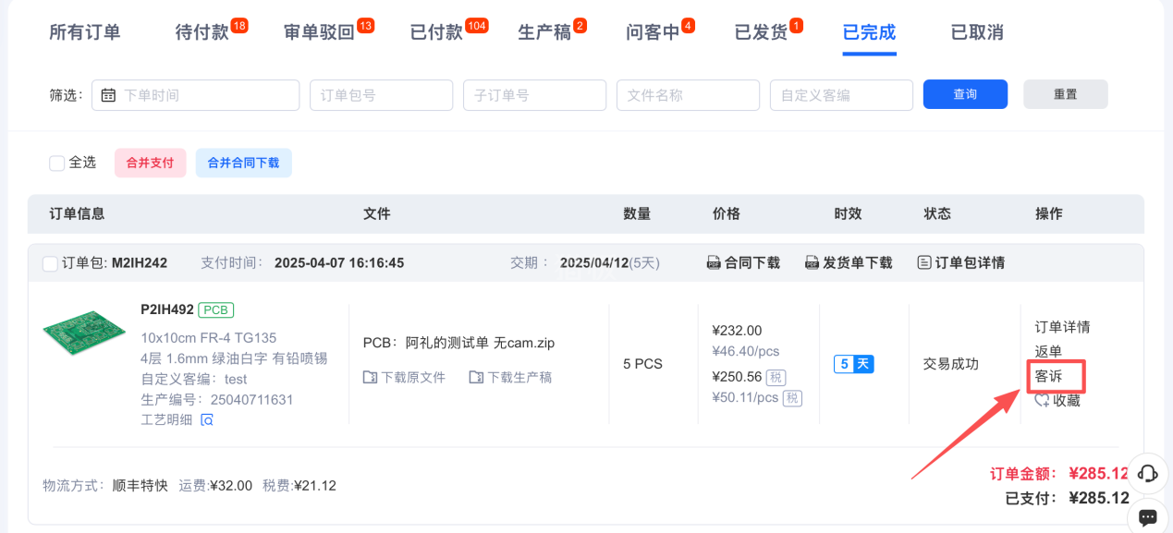
Task: Click the 合同下载 contract download icon
Action: [713, 262]
